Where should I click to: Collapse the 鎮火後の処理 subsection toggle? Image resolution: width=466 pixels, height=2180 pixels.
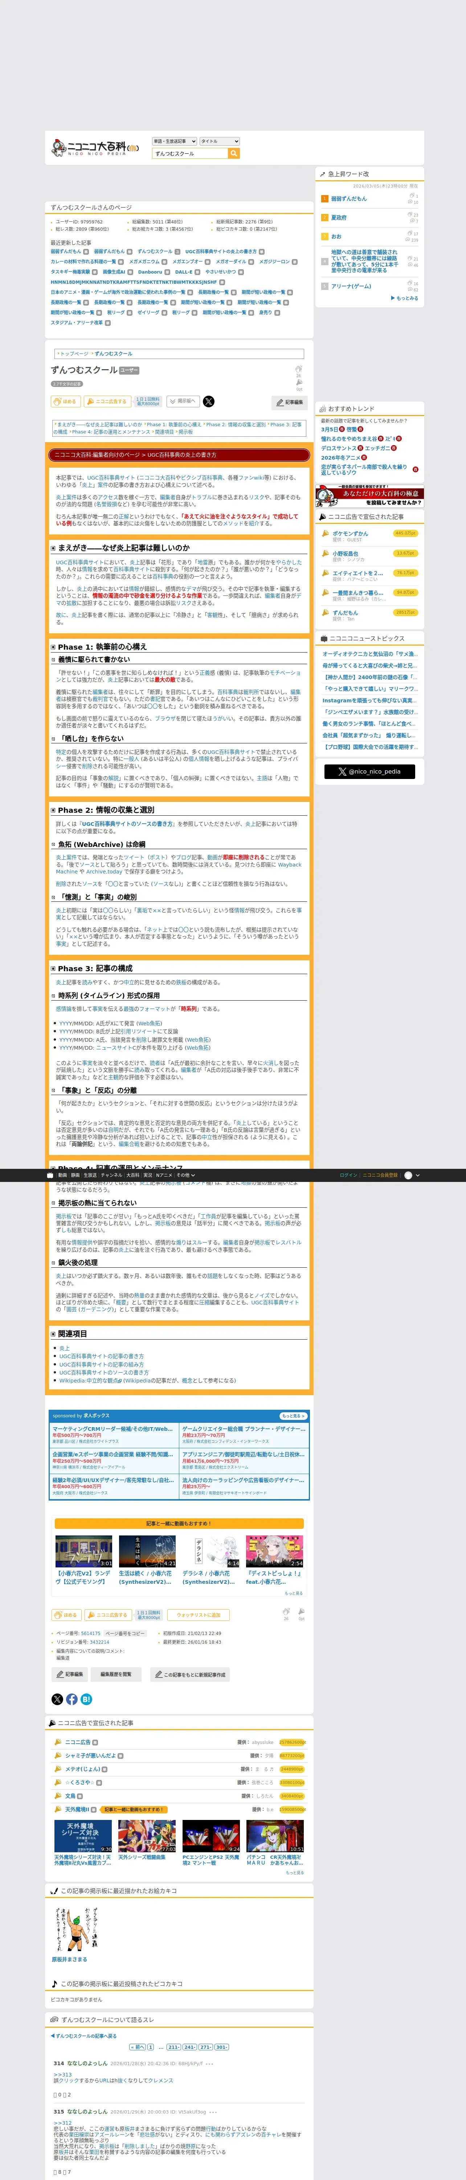pyautogui.click(x=53, y=1263)
